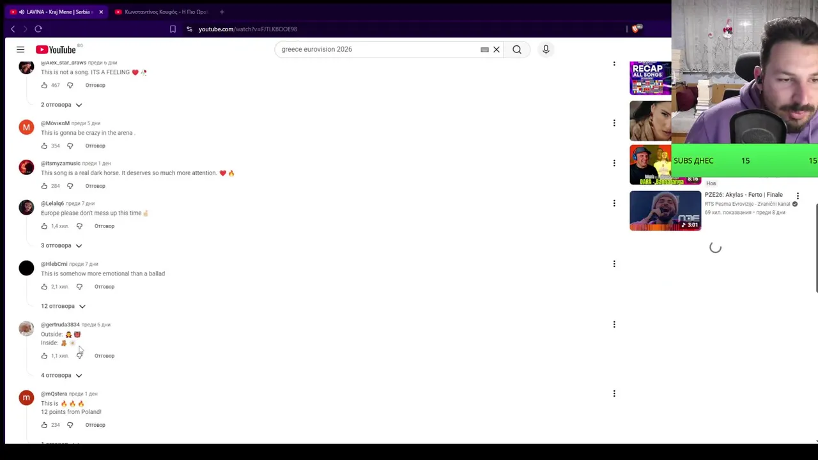This screenshot has width=818, height=460.
Task: Open the @Lelalq6 channel link
Action: [x=52, y=203]
